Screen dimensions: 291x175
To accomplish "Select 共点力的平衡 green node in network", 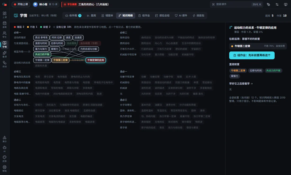I will coord(42,54).
